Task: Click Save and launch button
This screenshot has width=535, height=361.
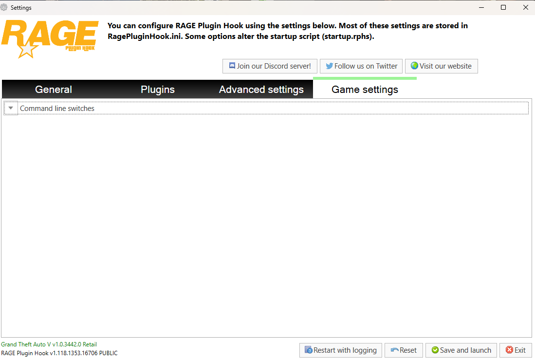Action: coord(461,350)
